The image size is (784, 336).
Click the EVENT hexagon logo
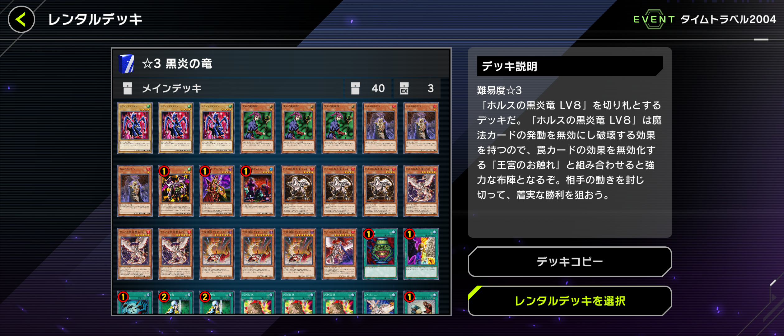point(654,19)
